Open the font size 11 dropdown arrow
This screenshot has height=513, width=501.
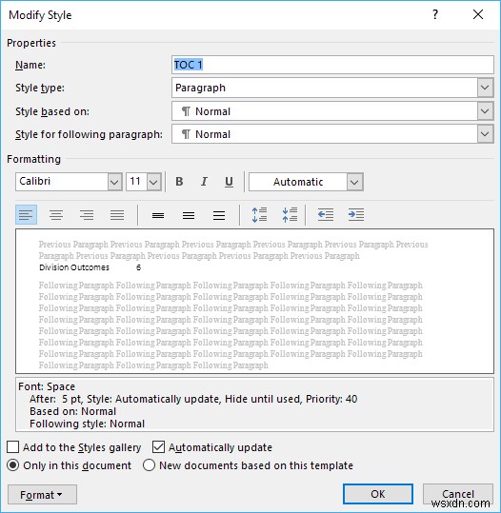pyautogui.click(x=153, y=182)
